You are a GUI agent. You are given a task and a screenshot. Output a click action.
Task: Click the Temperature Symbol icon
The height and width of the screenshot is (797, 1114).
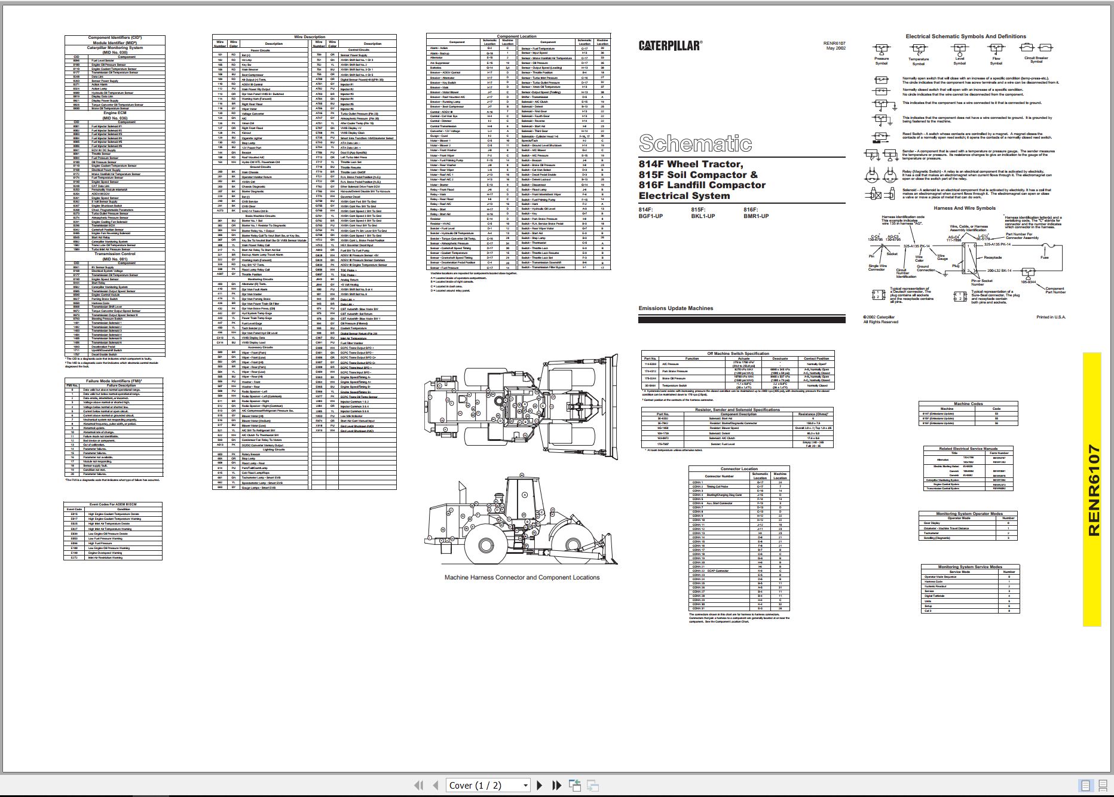coord(918,49)
